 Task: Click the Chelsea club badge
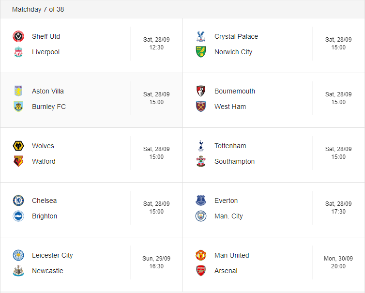pyautogui.click(x=18, y=200)
